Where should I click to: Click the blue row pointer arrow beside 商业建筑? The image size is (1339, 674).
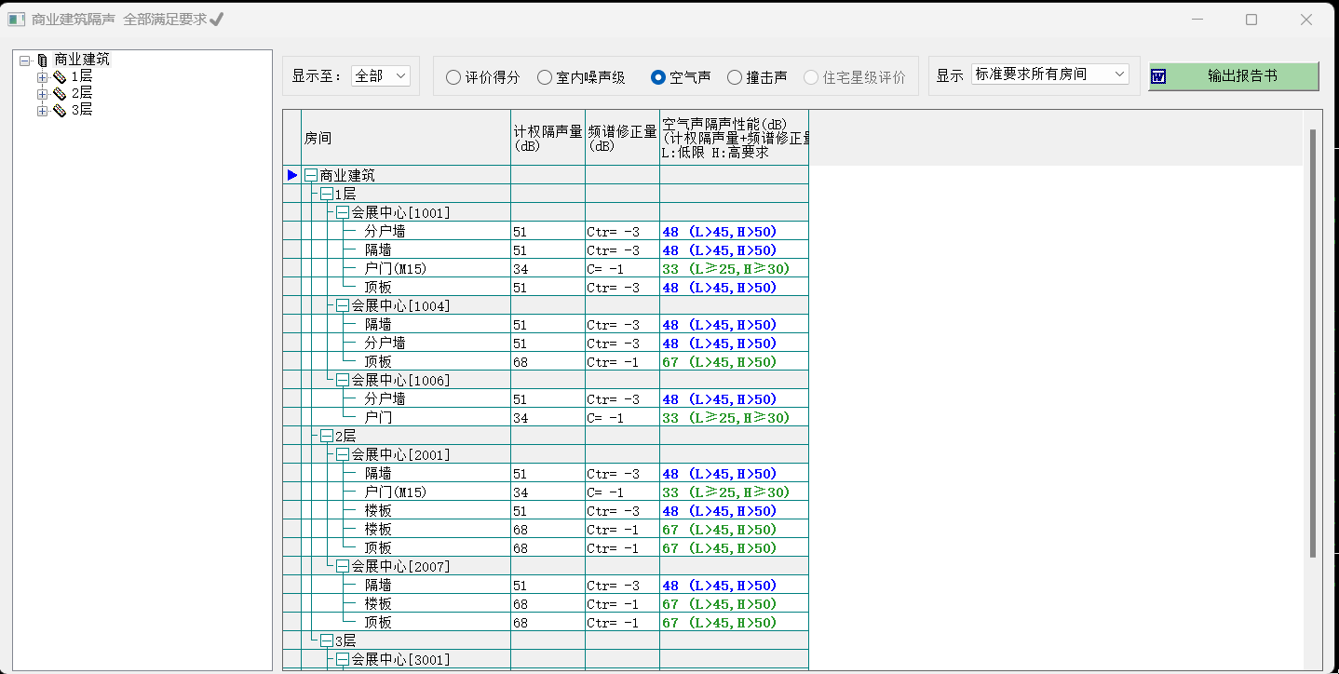[x=292, y=175]
